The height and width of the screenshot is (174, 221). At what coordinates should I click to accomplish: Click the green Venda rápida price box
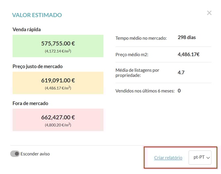(x=58, y=46)
